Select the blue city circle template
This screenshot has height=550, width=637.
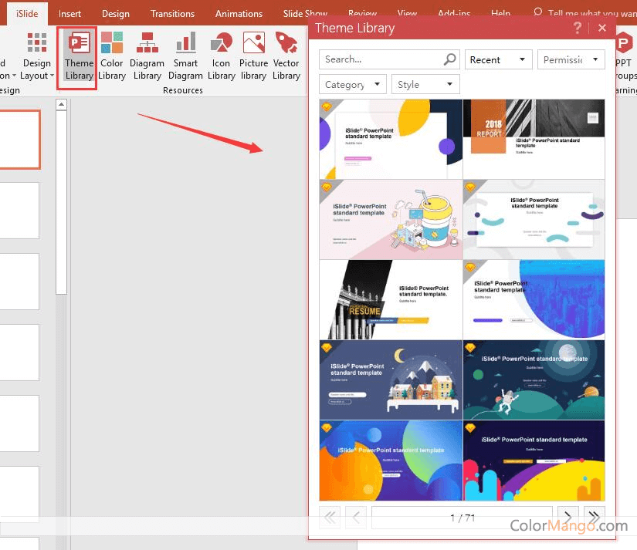[534, 299]
